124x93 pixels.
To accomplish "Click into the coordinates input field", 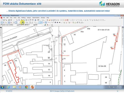I will [26, 25].
